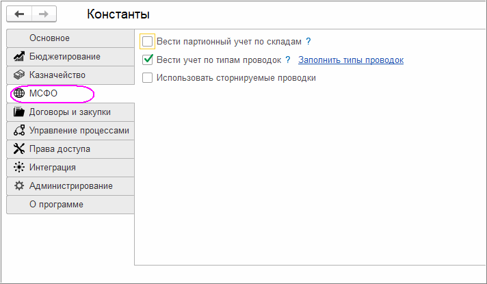This screenshot has height=284, width=487.
Task: Enable Вести партионный учет по складам
Action: coord(147,41)
